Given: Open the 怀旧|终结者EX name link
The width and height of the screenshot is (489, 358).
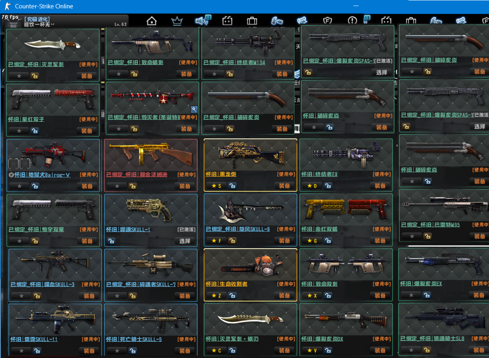Looking at the screenshot, I should 319,174.
